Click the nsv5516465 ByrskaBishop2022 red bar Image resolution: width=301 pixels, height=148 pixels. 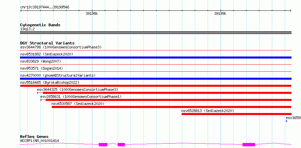156,86
